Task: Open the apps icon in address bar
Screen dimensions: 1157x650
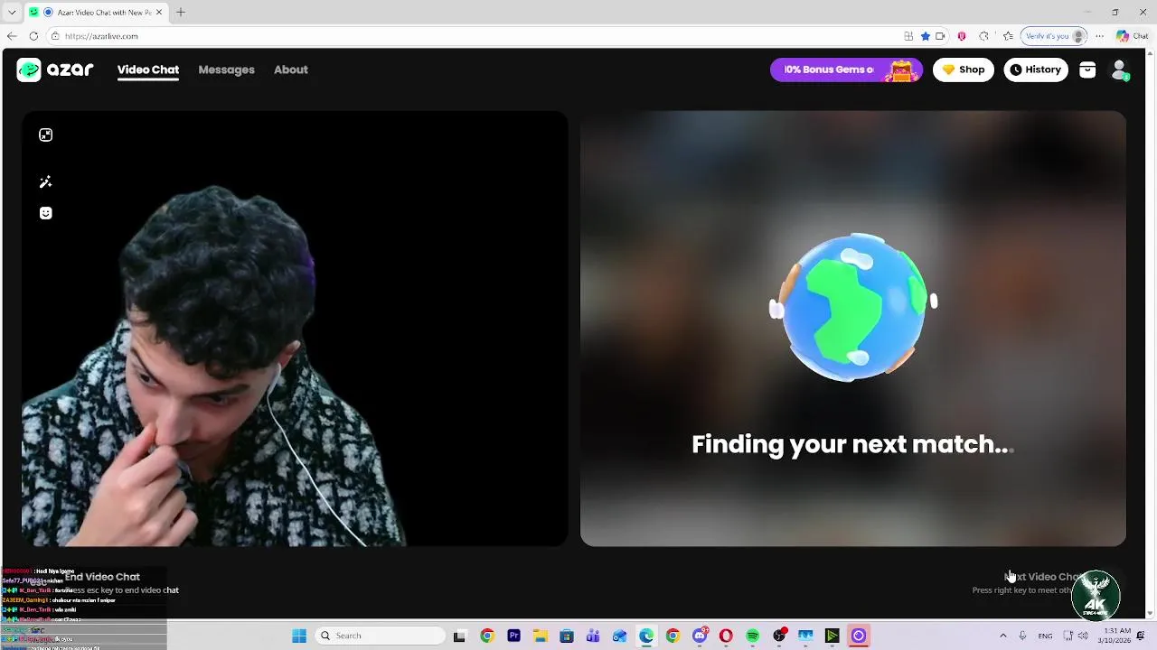Action: [908, 36]
